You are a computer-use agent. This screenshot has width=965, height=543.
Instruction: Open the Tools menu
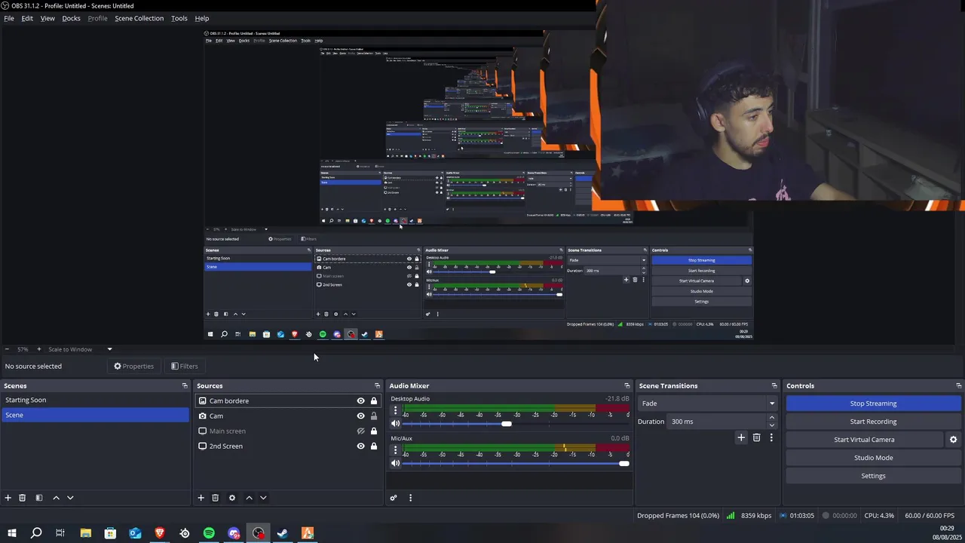(179, 18)
